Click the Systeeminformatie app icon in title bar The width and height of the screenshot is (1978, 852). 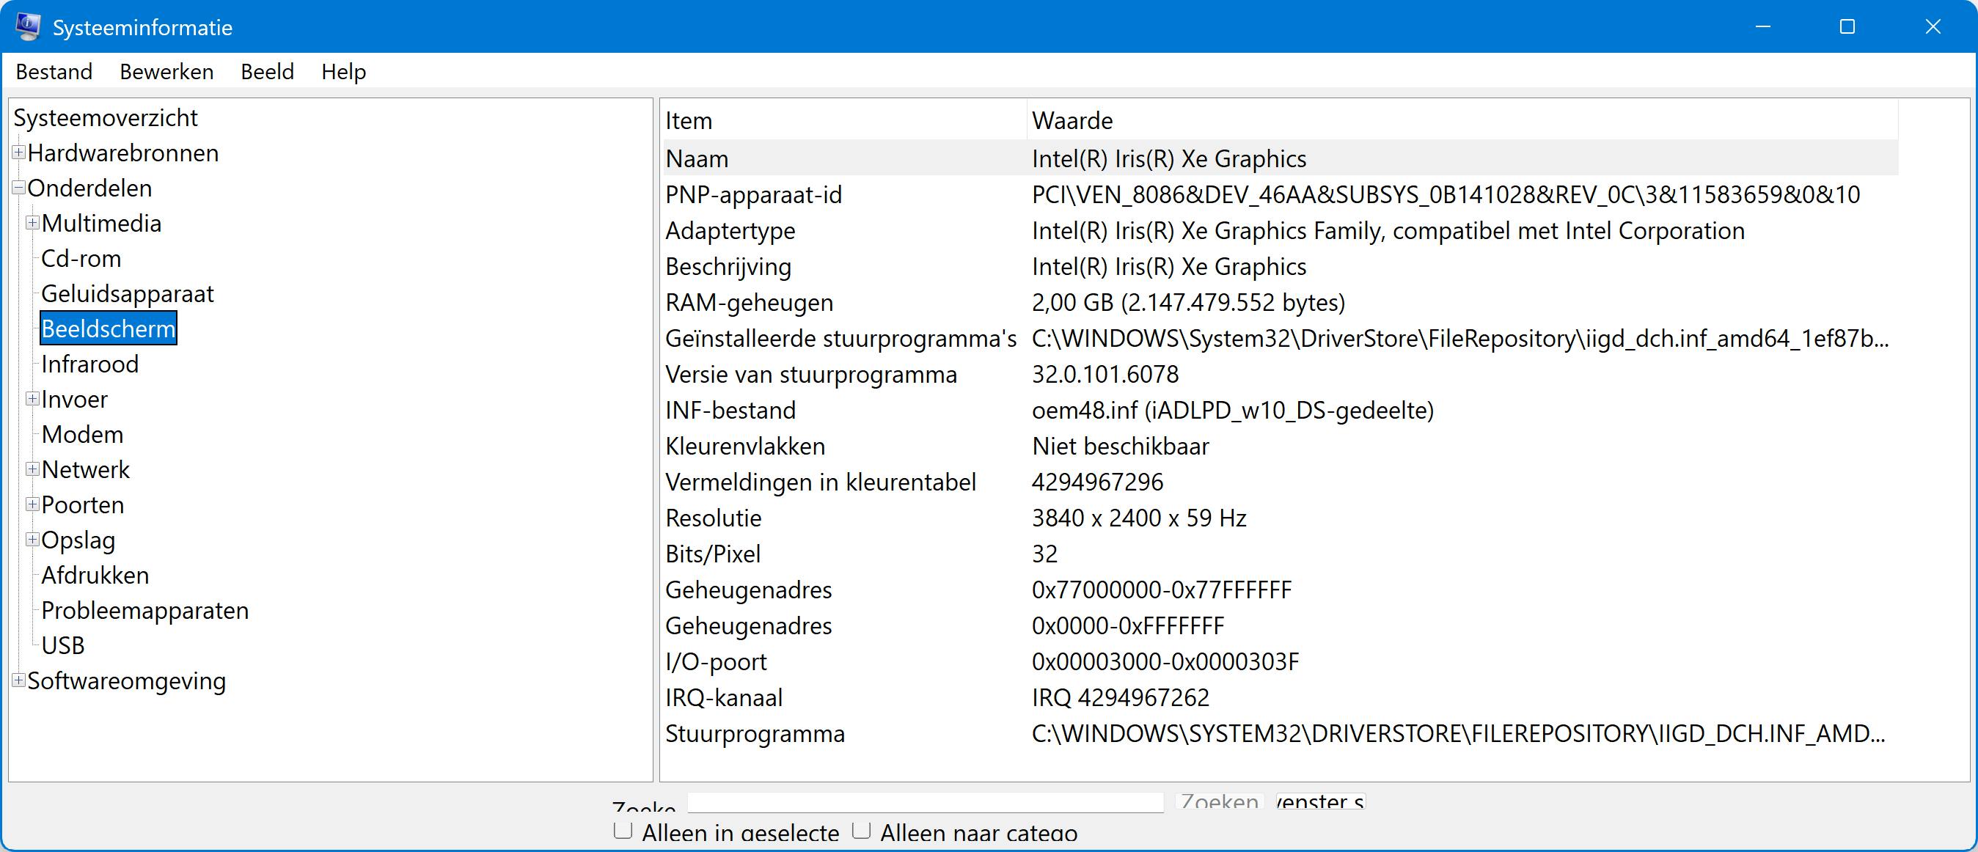tap(28, 26)
